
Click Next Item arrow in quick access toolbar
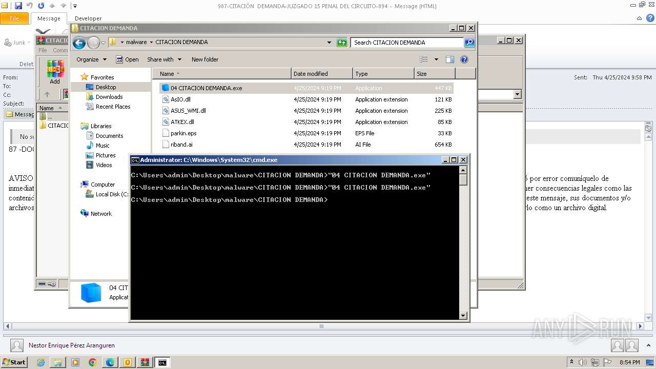(x=64, y=6)
